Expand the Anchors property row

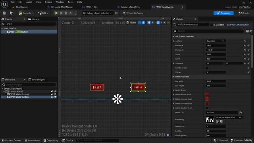pos(173,41)
